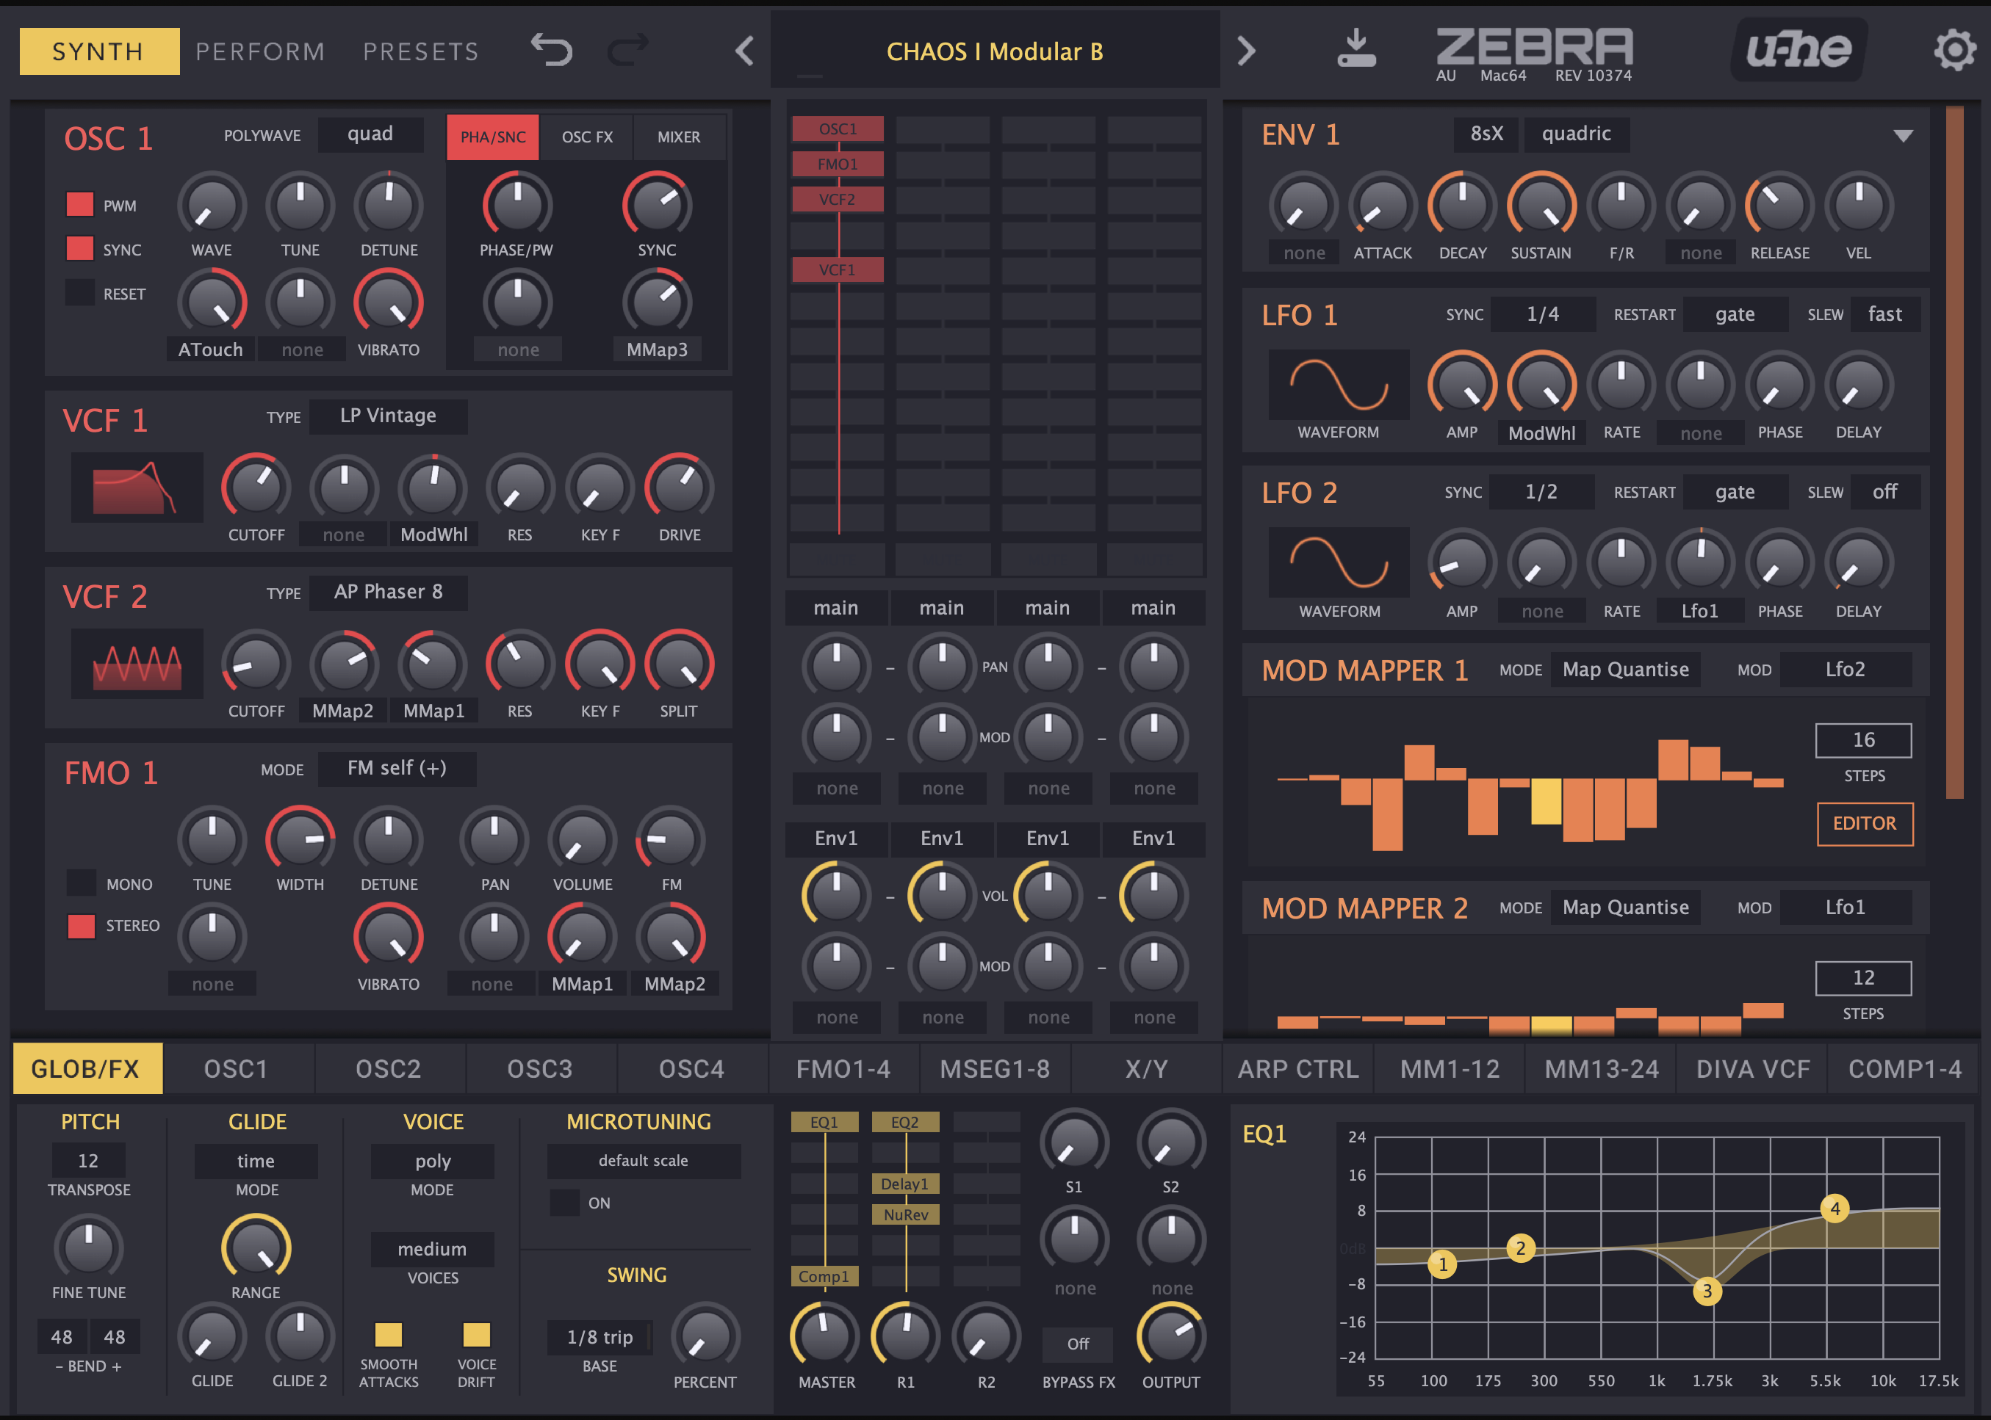This screenshot has height=1420, width=1991.
Task: Open LFO 2 restart 'gate' selector
Action: click(x=1735, y=492)
